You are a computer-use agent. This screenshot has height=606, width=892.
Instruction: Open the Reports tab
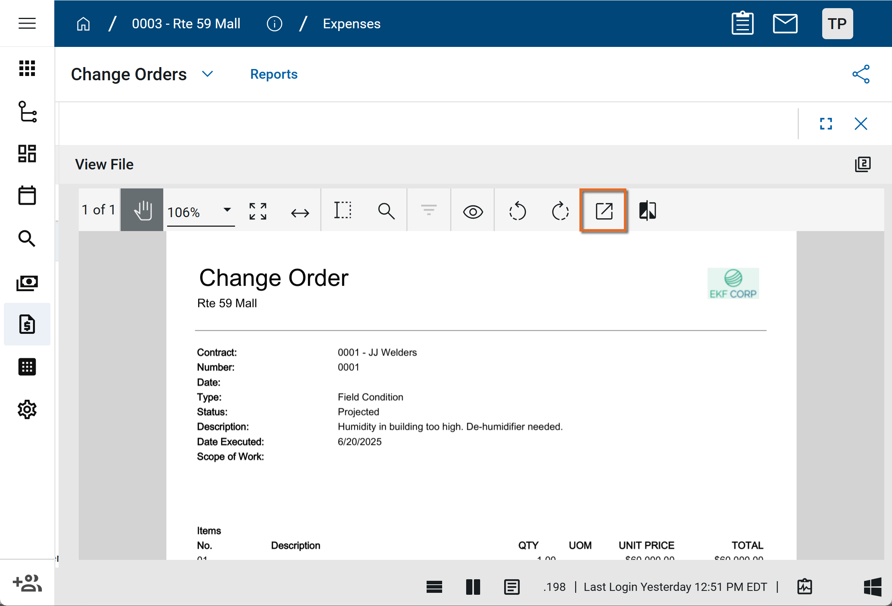[274, 74]
